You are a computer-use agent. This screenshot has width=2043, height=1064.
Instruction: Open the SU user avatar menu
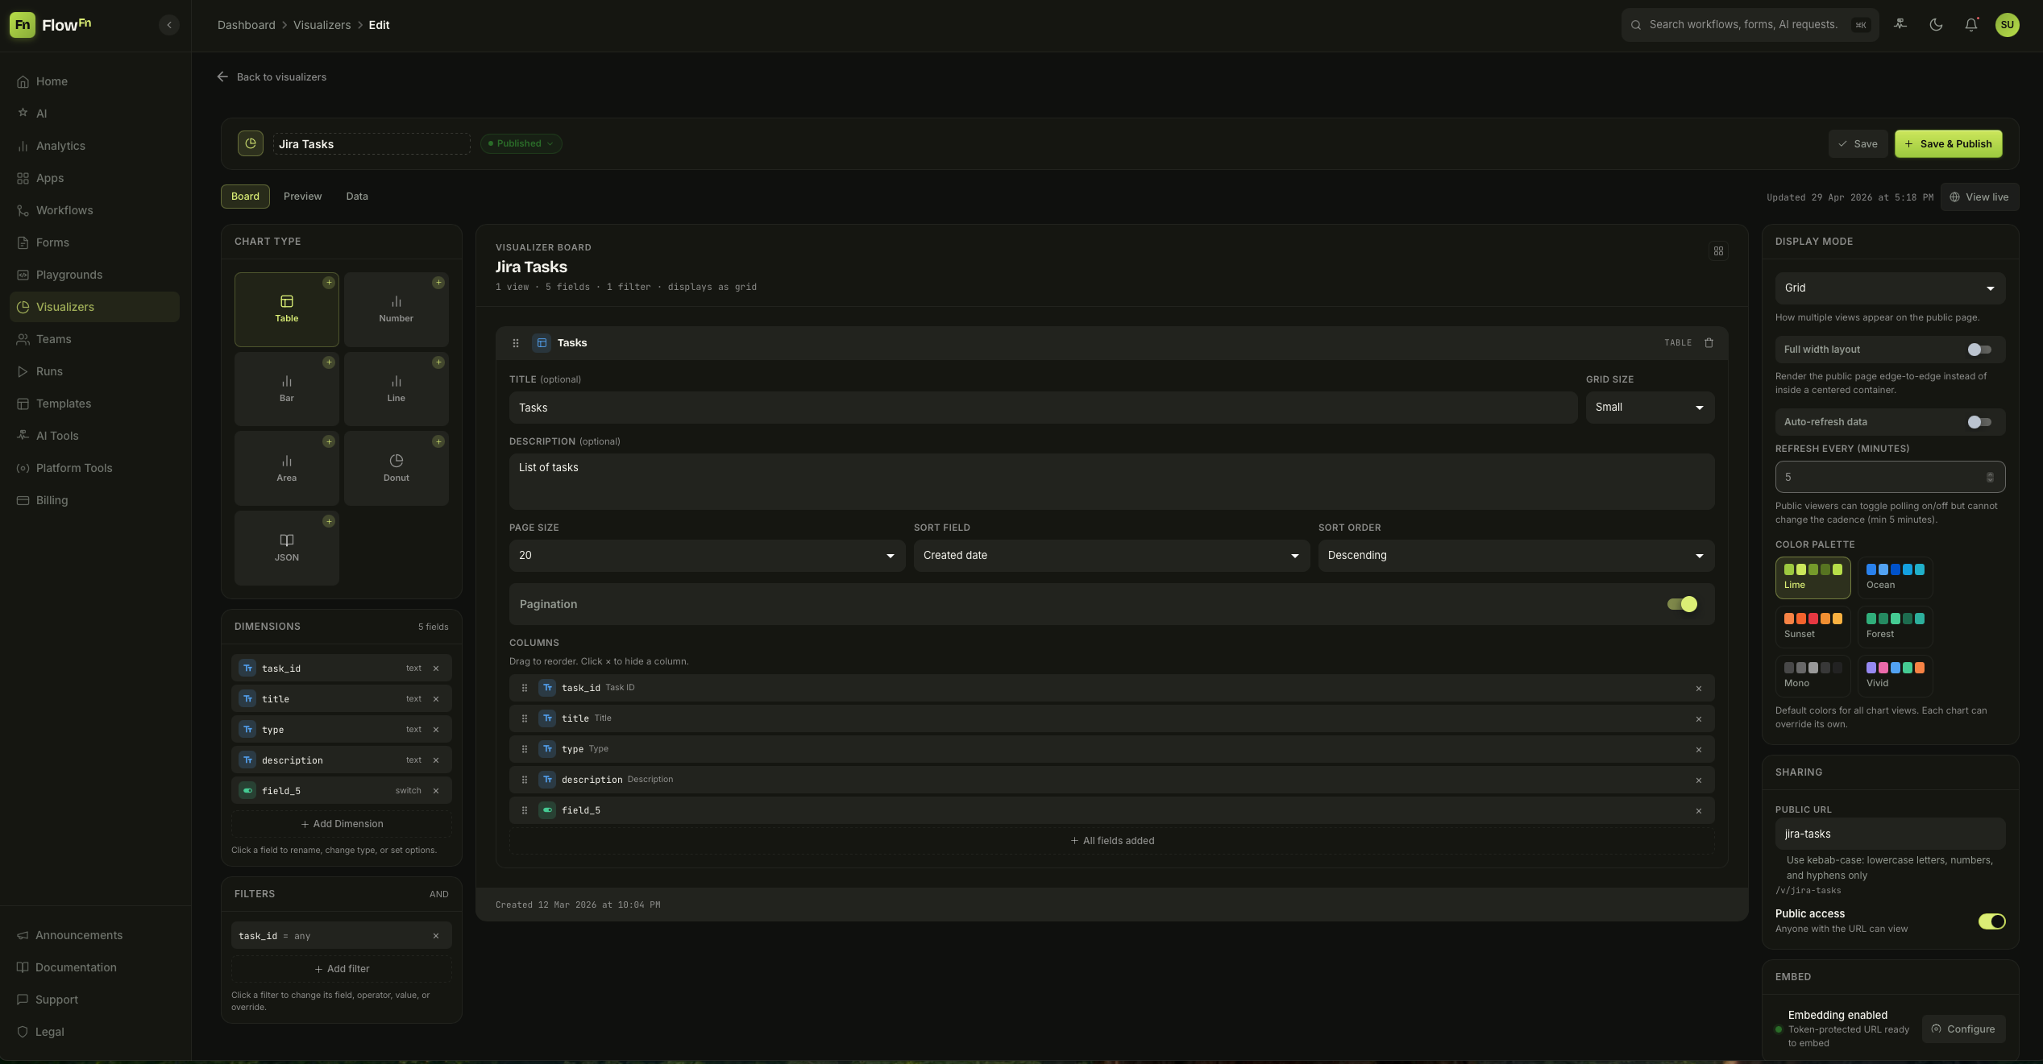pos(2007,25)
